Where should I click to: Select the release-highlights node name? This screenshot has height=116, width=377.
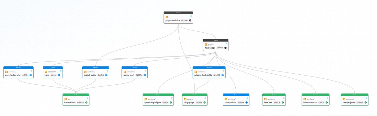coord(204,75)
